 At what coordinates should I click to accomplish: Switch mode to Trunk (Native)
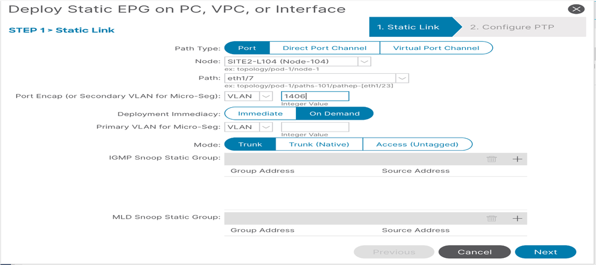pyautogui.click(x=319, y=144)
